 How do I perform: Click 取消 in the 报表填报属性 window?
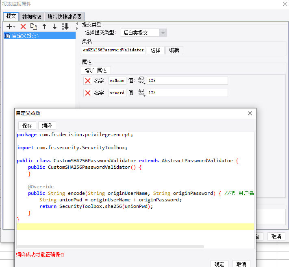point(276,236)
